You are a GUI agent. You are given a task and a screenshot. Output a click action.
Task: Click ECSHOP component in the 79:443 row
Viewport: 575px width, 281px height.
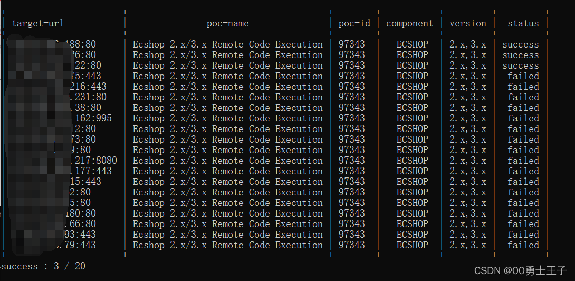413,245
